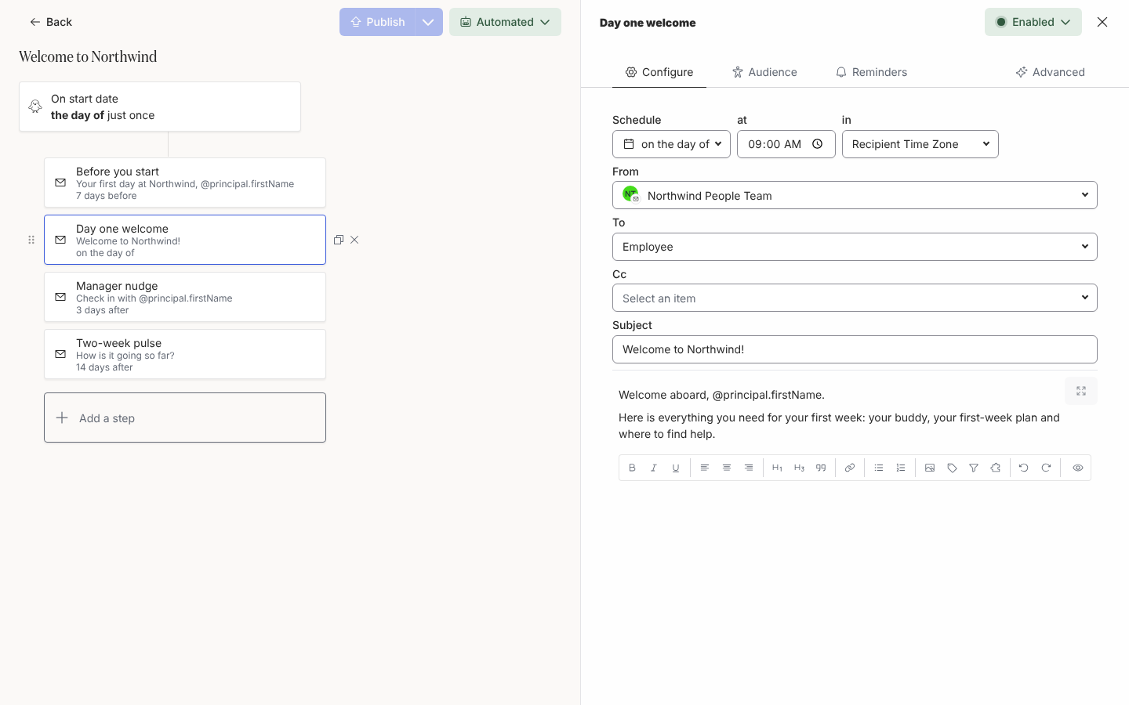Insert a hyperlink in the message
Image resolution: width=1129 pixels, height=705 pixels.
850,468
